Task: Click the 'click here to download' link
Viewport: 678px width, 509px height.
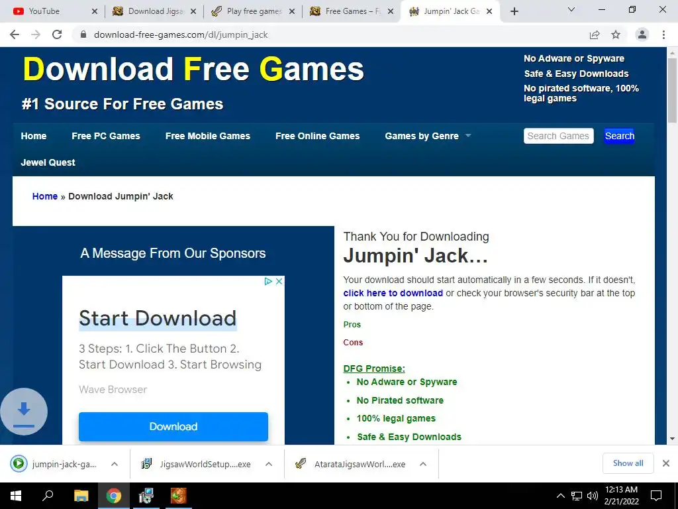Action: (x=393, y=293)
